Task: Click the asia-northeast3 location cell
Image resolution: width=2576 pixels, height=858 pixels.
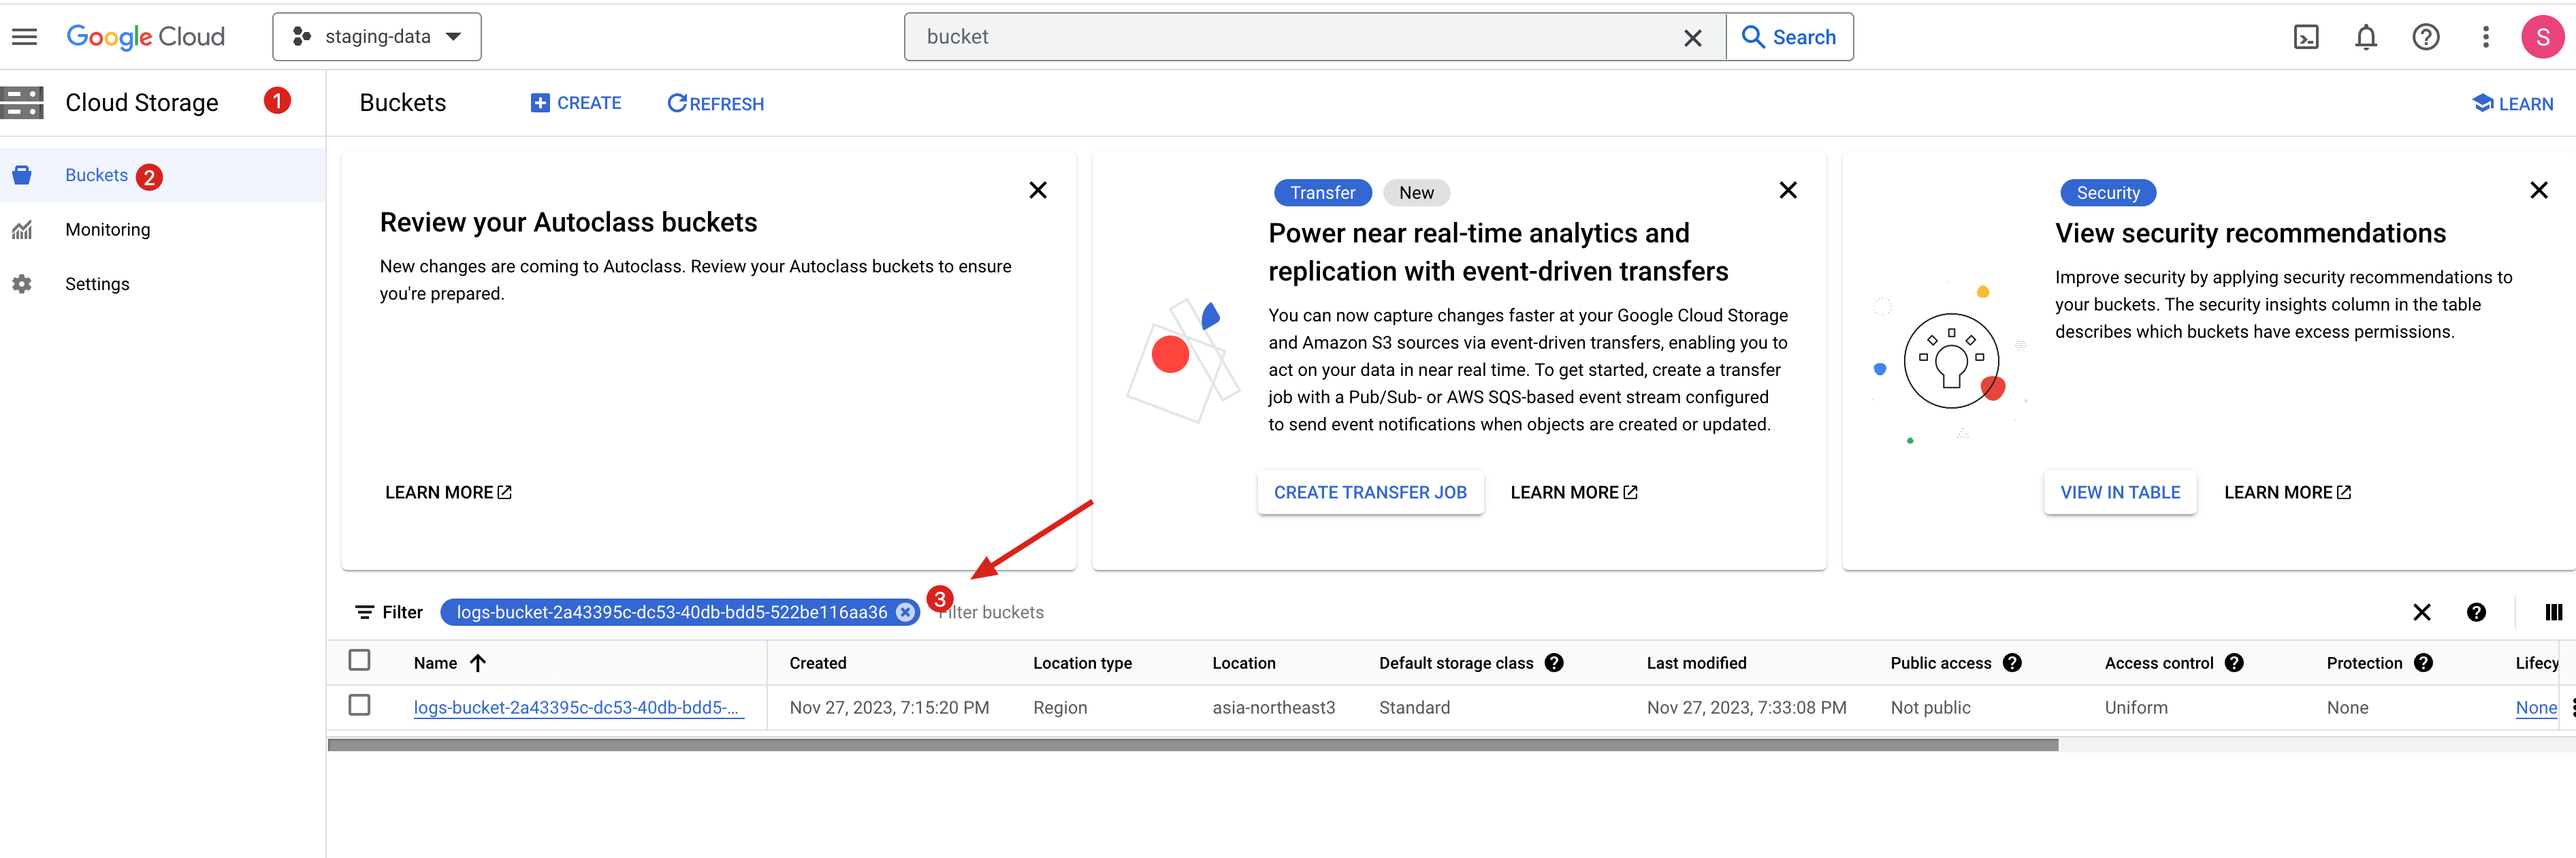Action: (1273, 707)
